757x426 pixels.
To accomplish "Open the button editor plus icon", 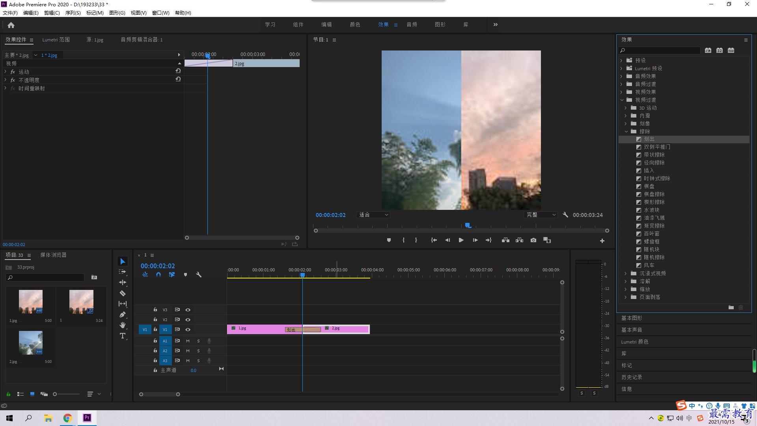I will (x=602, y=241).
